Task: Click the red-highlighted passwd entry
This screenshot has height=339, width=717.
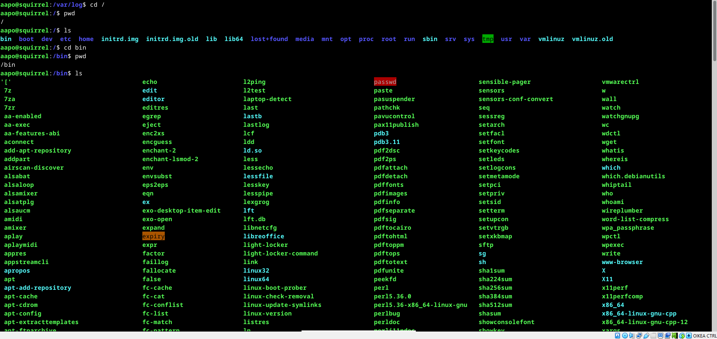Action: 385,82
